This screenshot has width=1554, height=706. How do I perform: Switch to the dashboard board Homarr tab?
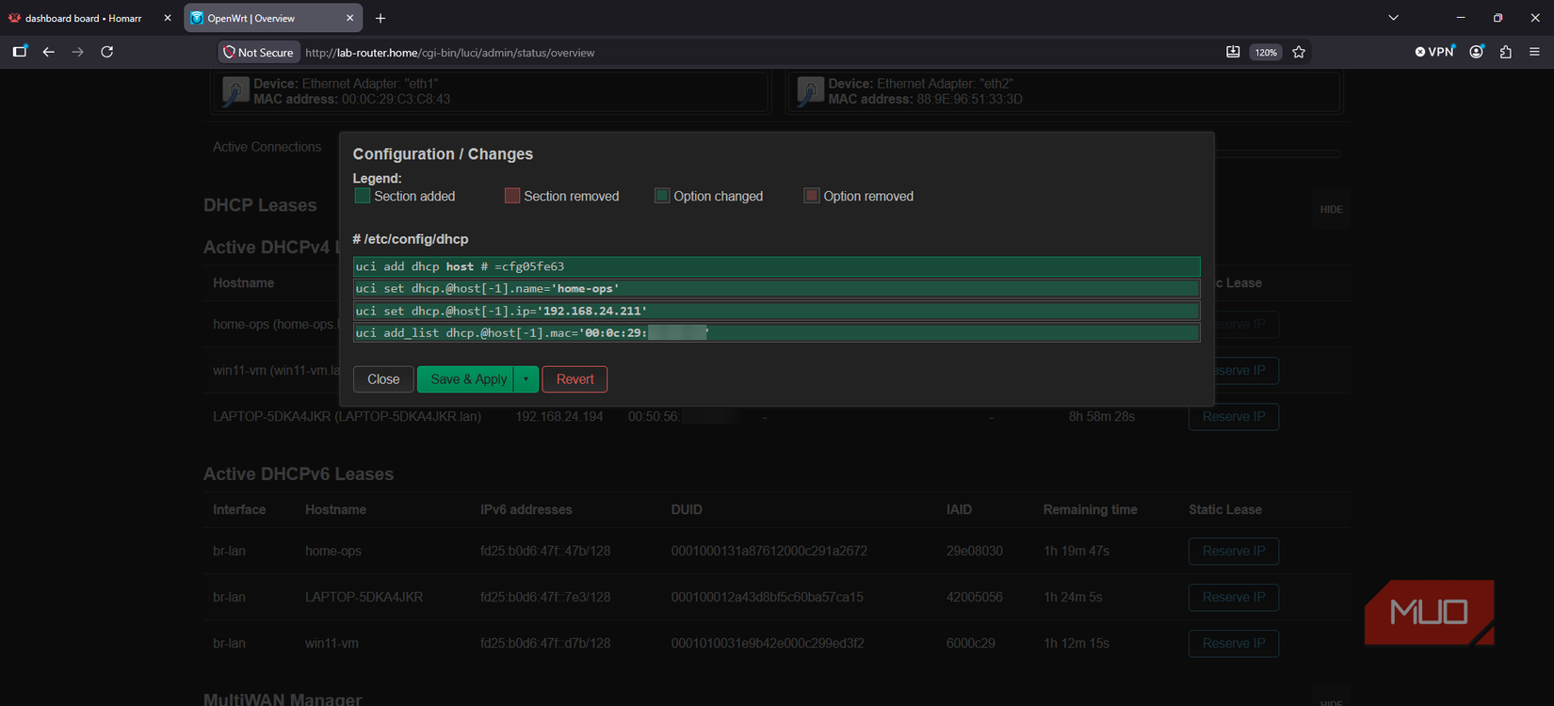coord(83,18)
